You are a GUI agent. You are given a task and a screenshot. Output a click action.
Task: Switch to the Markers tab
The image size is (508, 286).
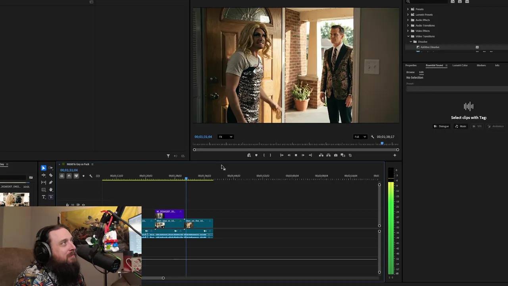481,65
